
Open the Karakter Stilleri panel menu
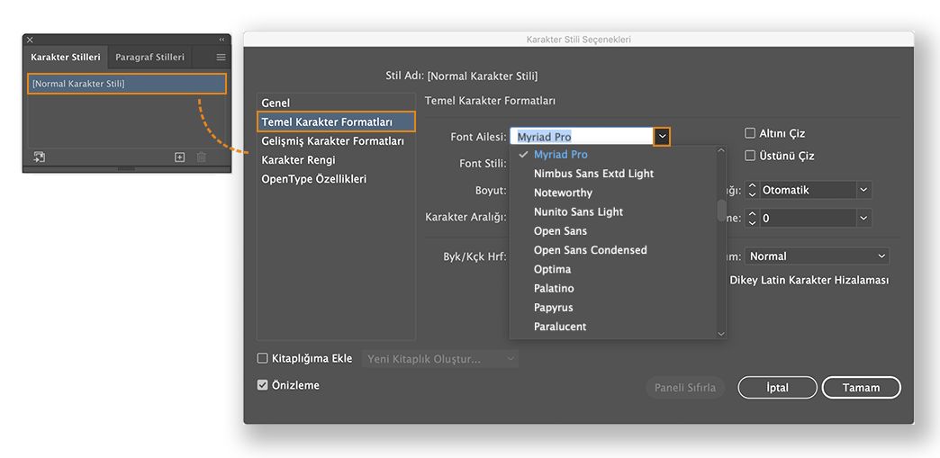221,58
